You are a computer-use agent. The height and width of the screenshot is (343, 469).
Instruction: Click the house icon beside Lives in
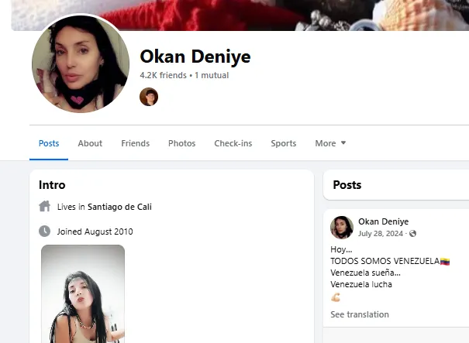point(44,207)
